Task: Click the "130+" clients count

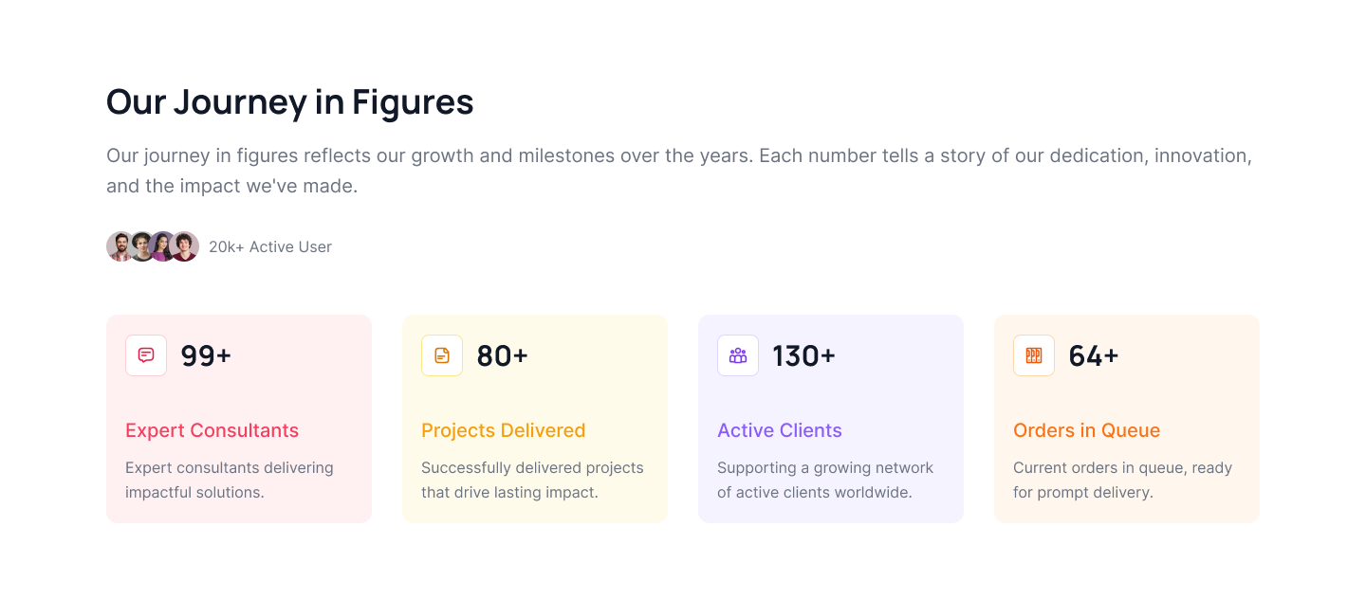Action: 803,356
